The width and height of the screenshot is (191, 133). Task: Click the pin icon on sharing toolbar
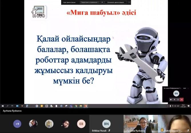[130, 2]
